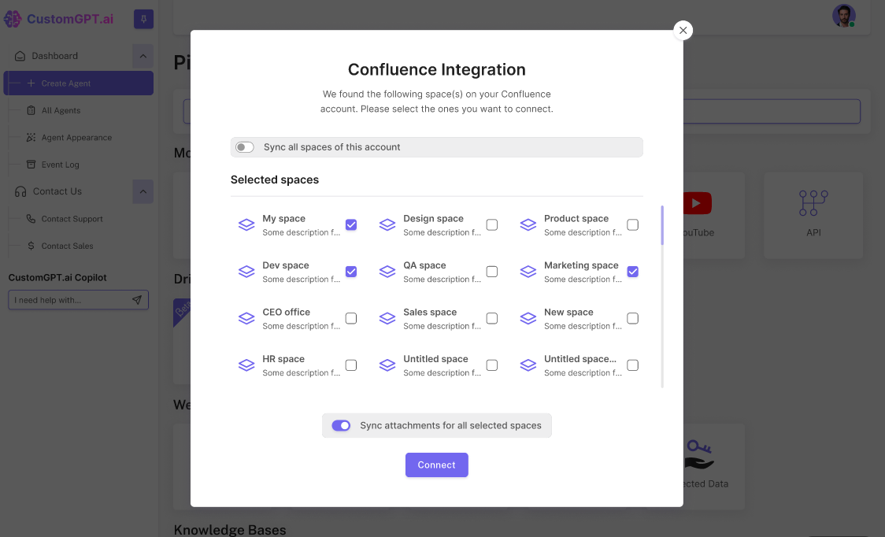Click the YouTube play icon

click(697, 203)
